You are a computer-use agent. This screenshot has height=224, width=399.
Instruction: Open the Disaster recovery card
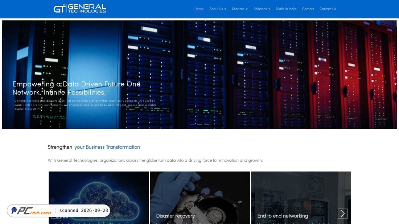200,198
